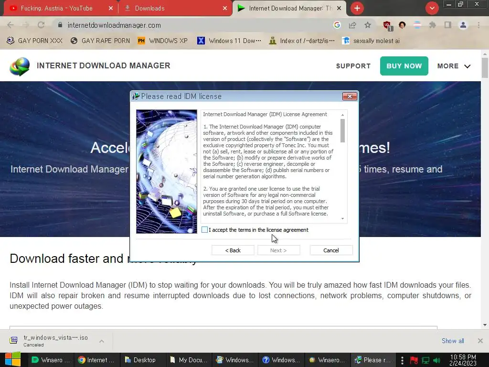Open the Windows Start button
This screenshot has height=367, width=489.
pyautogui.click(x=12, y=359)
